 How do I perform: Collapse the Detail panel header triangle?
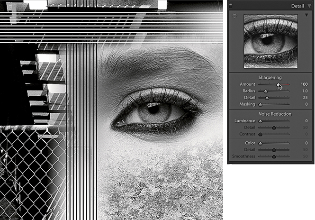[310, 6]
